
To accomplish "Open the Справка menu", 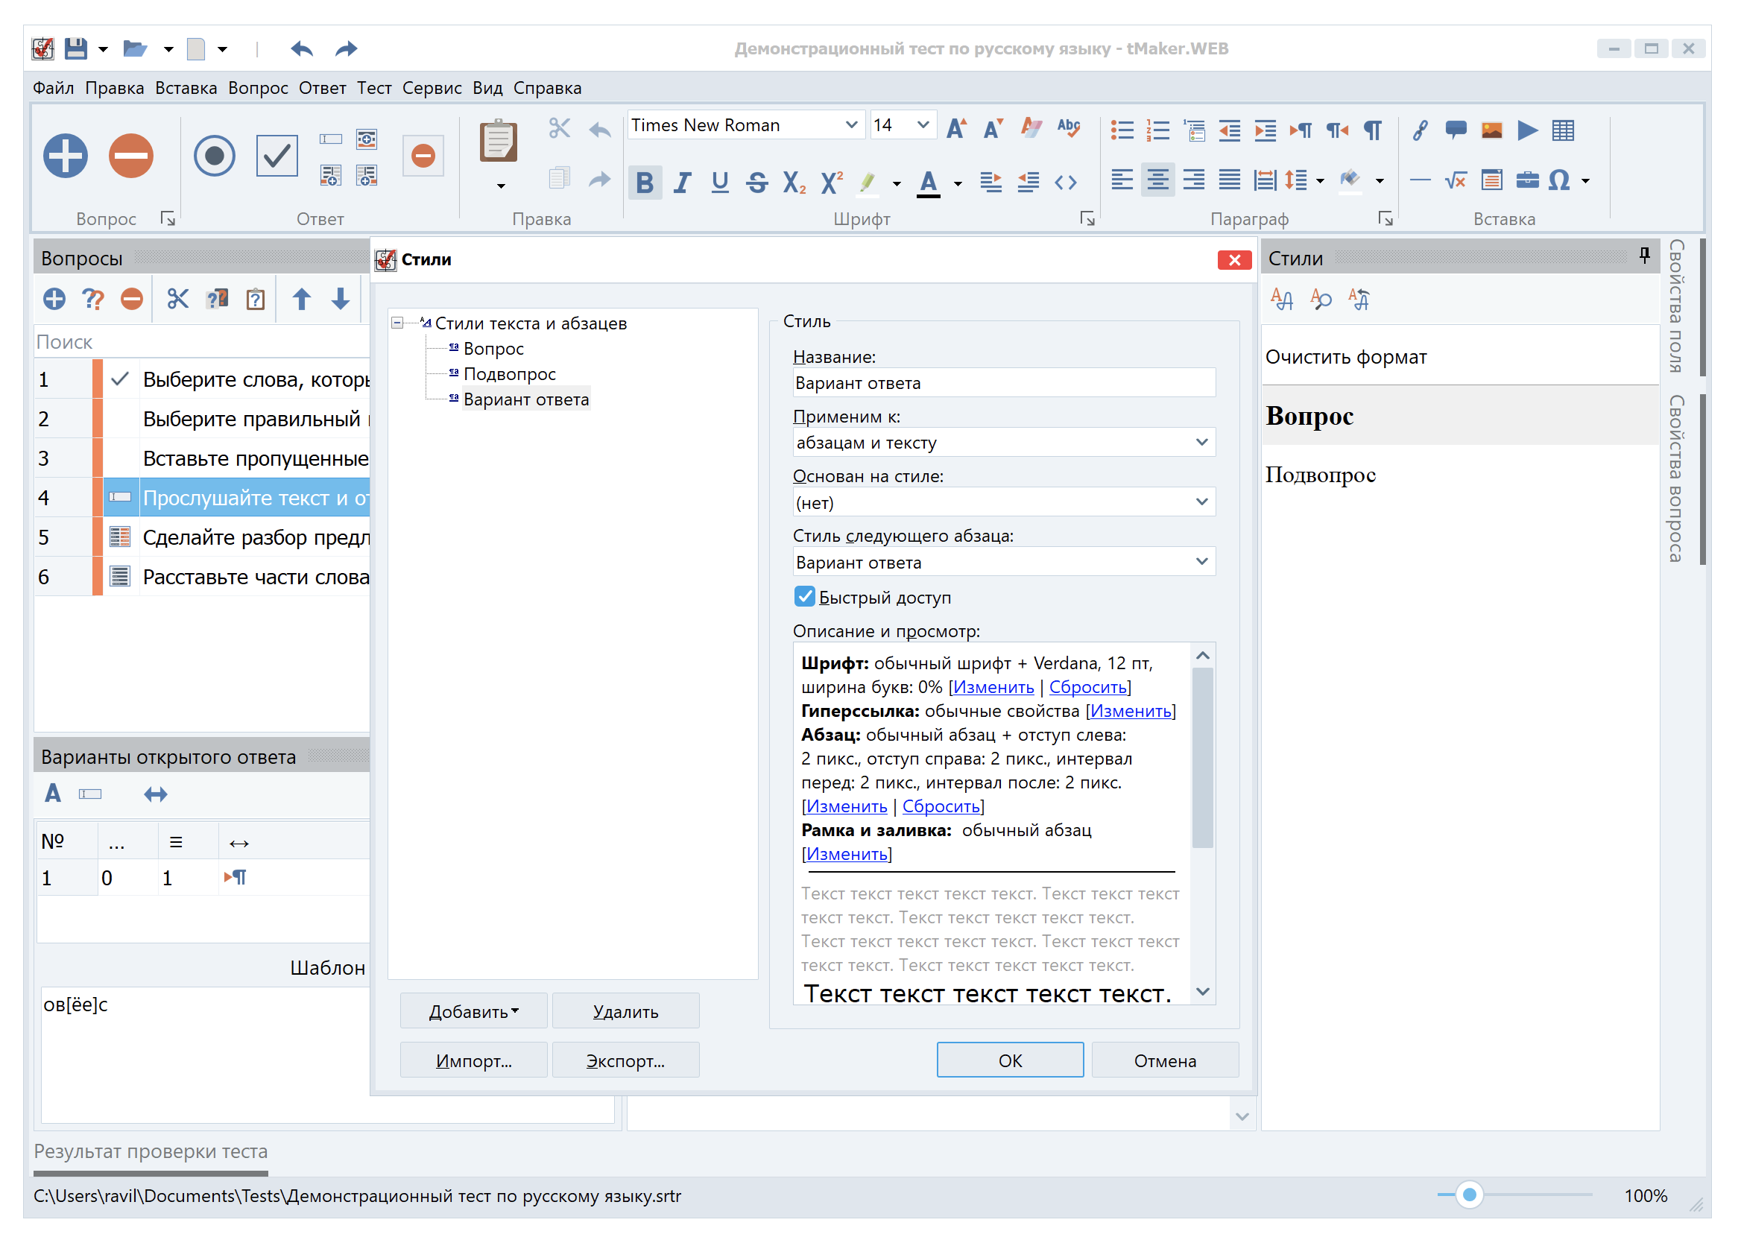I will coord(548,88).
